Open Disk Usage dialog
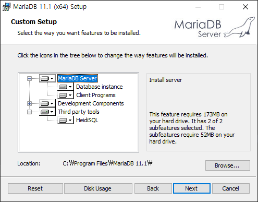This screenshot has width=258, height=202. pos(98,188)
